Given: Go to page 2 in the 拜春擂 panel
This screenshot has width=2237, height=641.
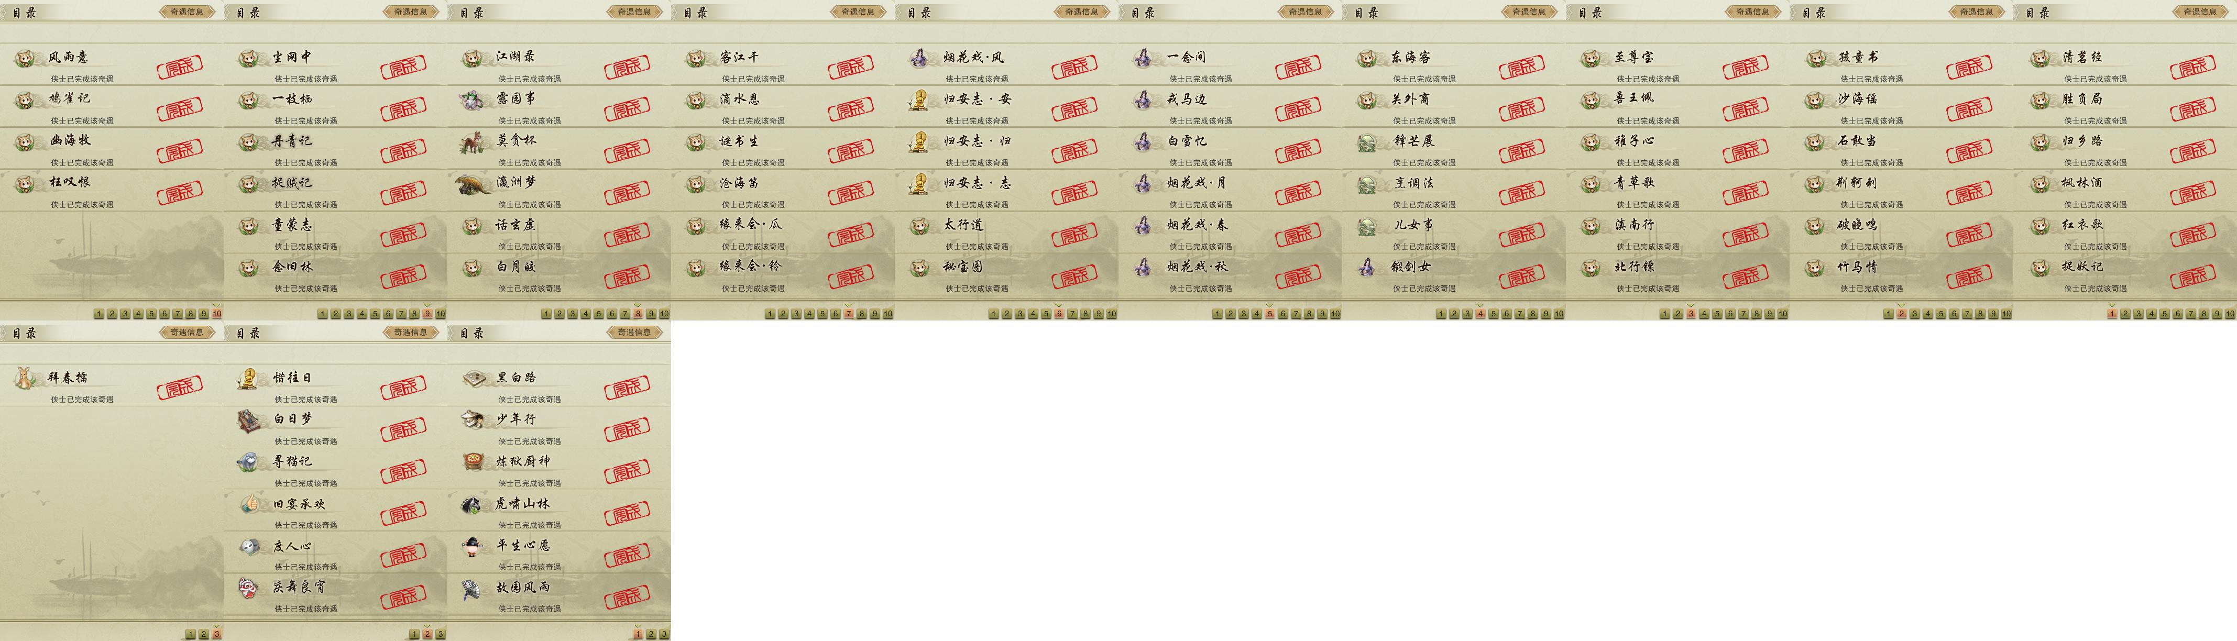Looking at the screenshot, I should [x=203, y=634].
